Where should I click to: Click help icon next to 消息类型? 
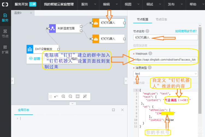[150, 67]
